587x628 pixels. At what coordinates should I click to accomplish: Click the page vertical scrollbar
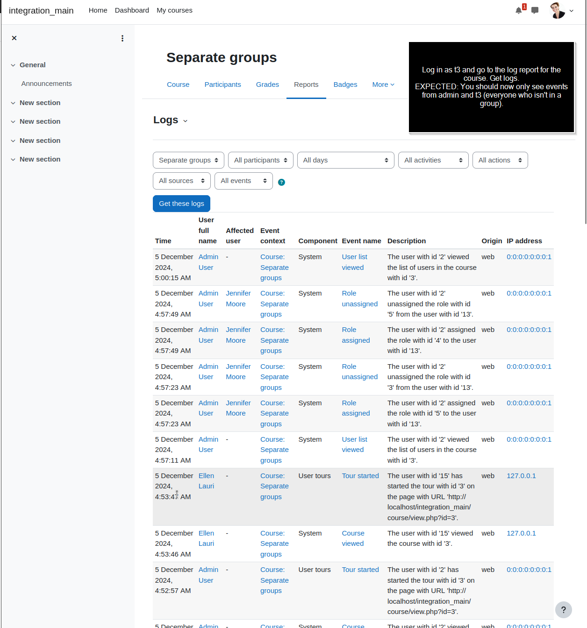[x=585, y=112]
